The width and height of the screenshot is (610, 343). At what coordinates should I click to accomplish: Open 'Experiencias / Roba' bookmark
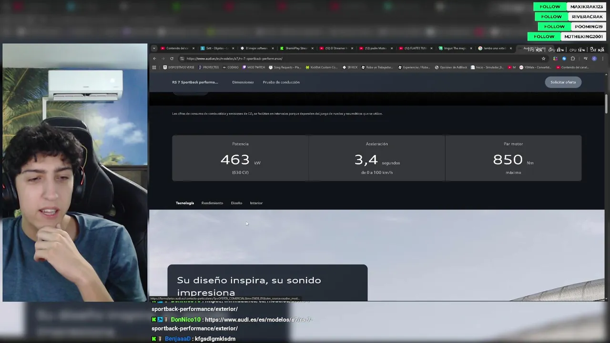[415, 67]
